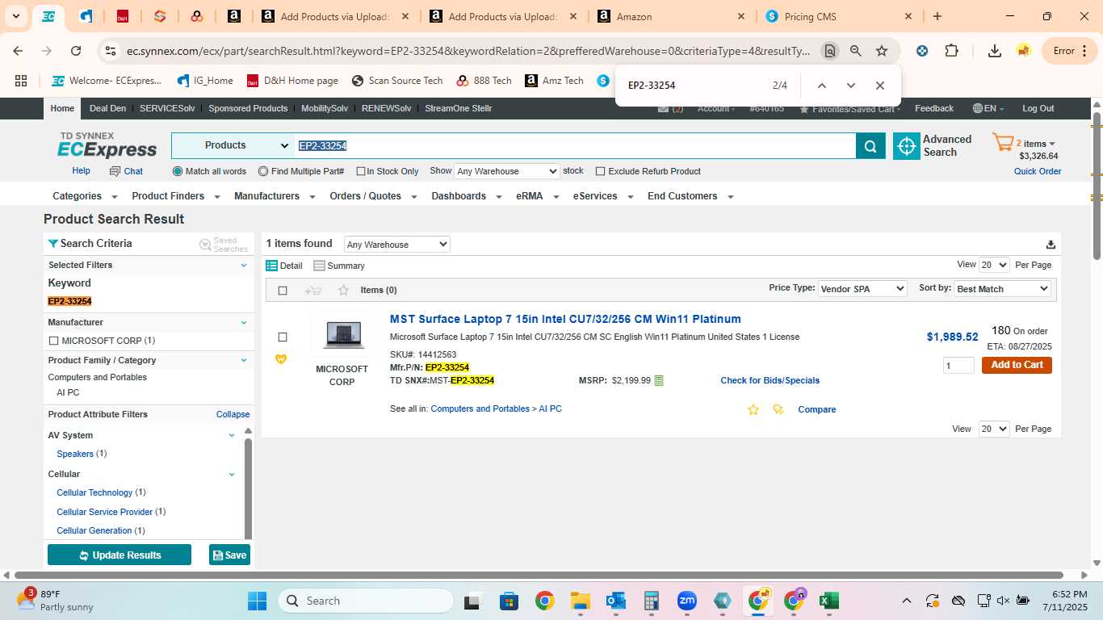
Task: Collapse the Cellular attribute group
Action: (x=232, y=474)
